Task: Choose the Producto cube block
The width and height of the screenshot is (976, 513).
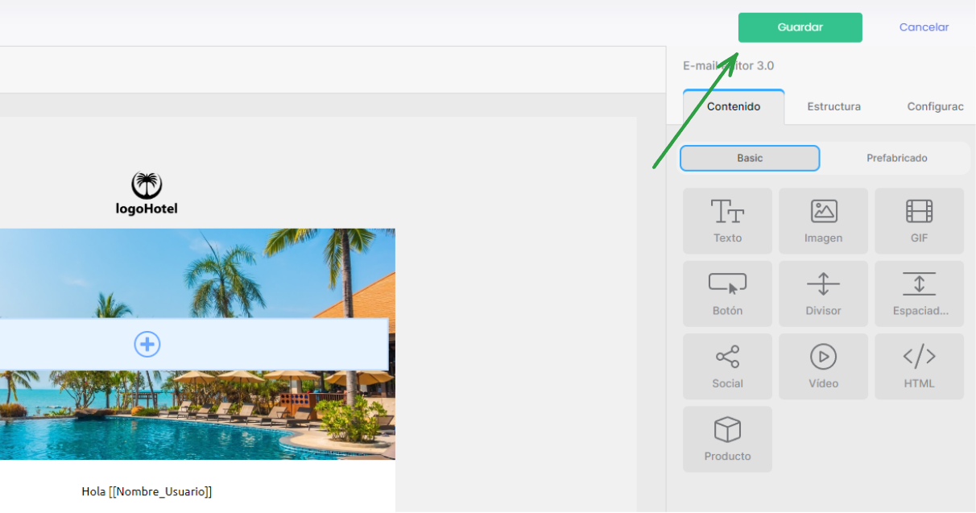Action: point(727,439)
